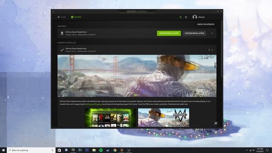Open Chrome from the taskbar
Screen dimensions: 272x153
coord(115,150)
